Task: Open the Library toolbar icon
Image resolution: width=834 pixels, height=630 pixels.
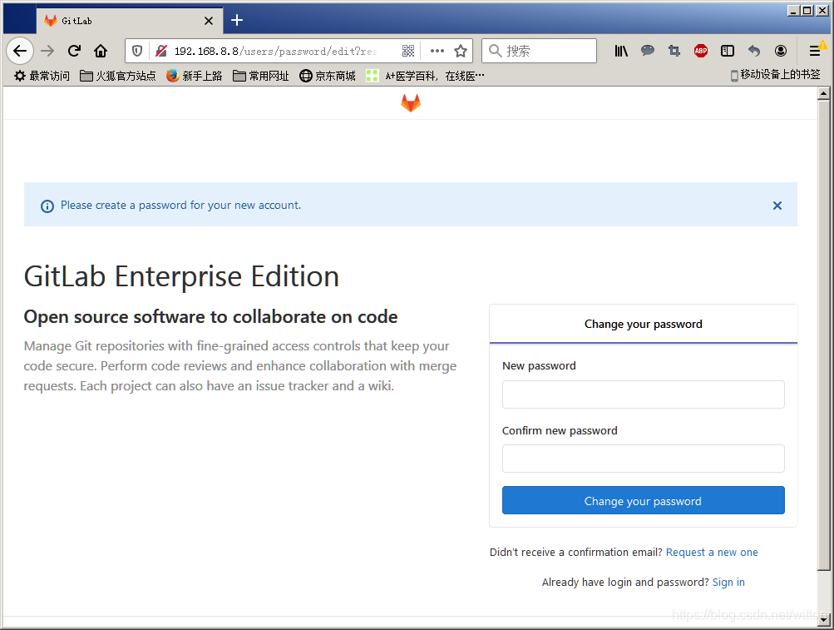Action: pos(620,51)
